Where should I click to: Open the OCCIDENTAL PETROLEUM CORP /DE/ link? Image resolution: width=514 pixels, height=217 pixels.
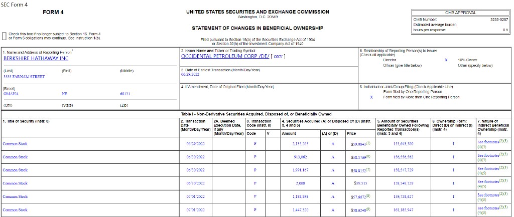click(224, 56)
